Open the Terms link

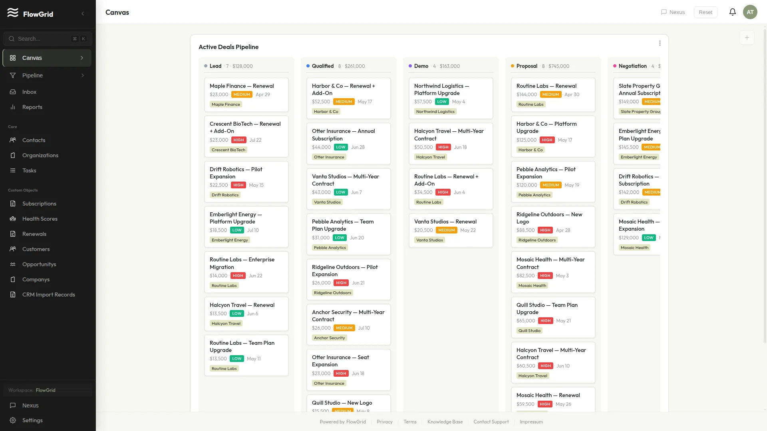click(x=410, y=422)
